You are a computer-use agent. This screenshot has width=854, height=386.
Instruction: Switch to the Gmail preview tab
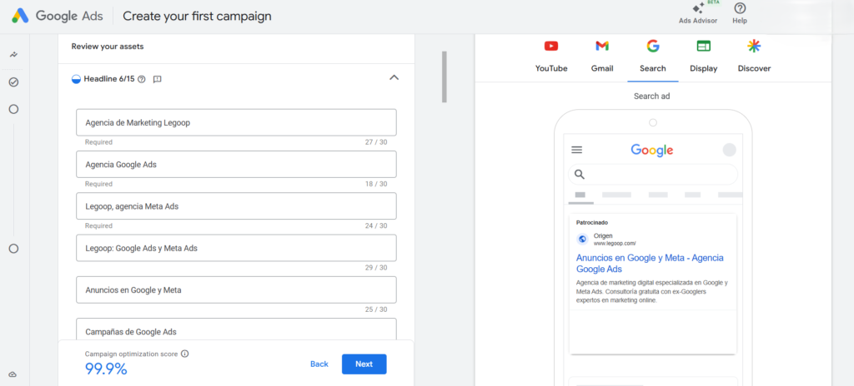(x=602, y=56)
